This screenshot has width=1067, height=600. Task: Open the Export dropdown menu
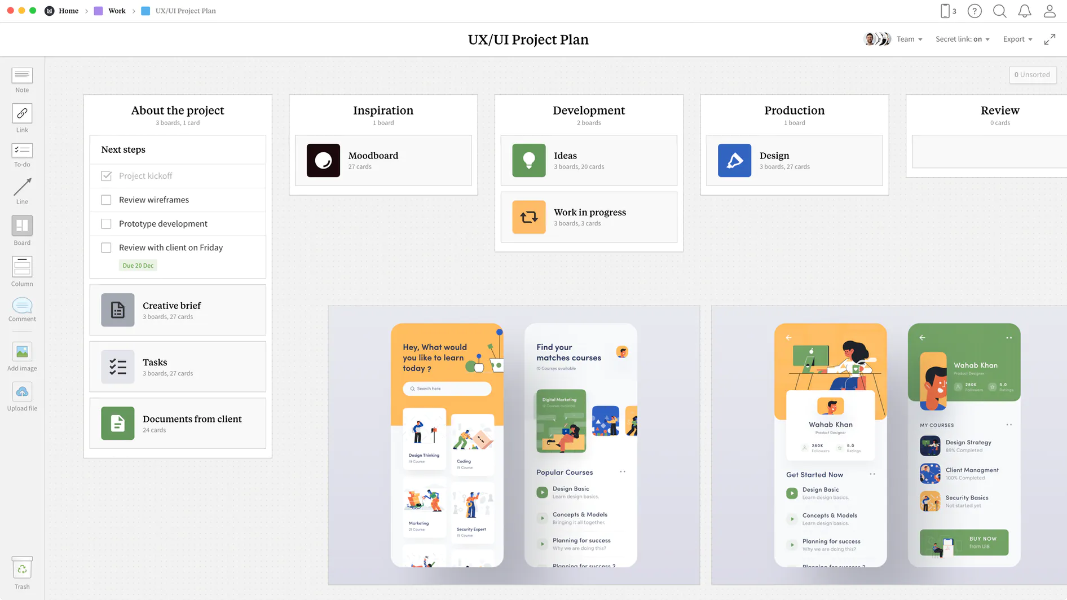click(1017, 39)
